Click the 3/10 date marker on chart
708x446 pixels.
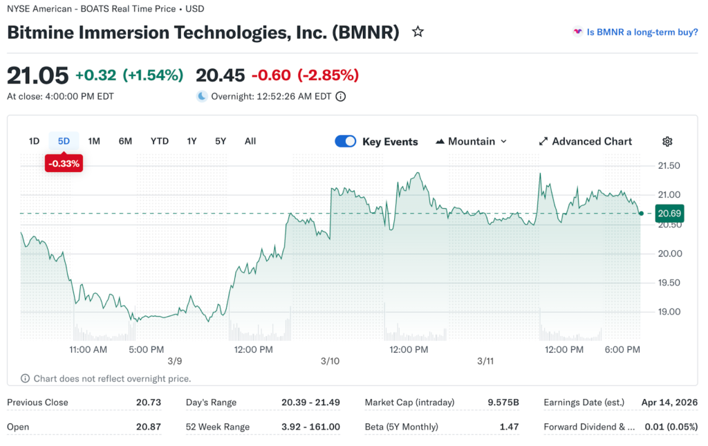[330, 361]
